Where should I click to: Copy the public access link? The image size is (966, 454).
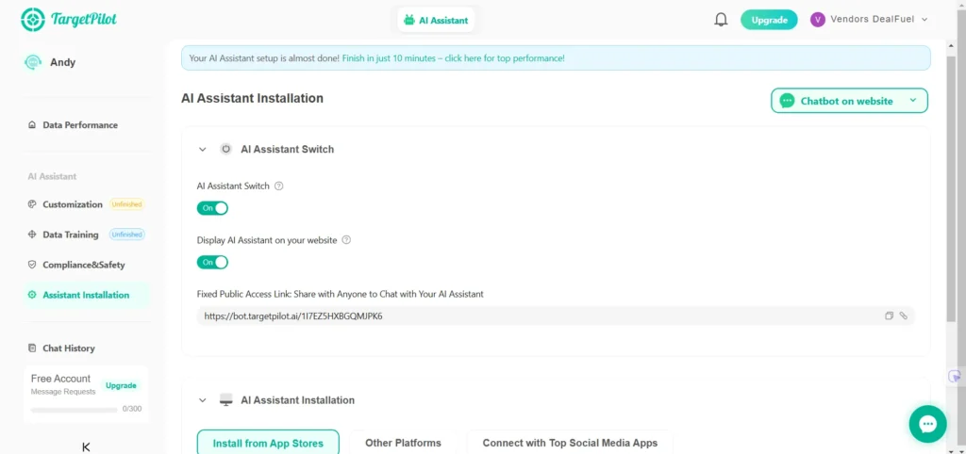[x=889, y=316]
